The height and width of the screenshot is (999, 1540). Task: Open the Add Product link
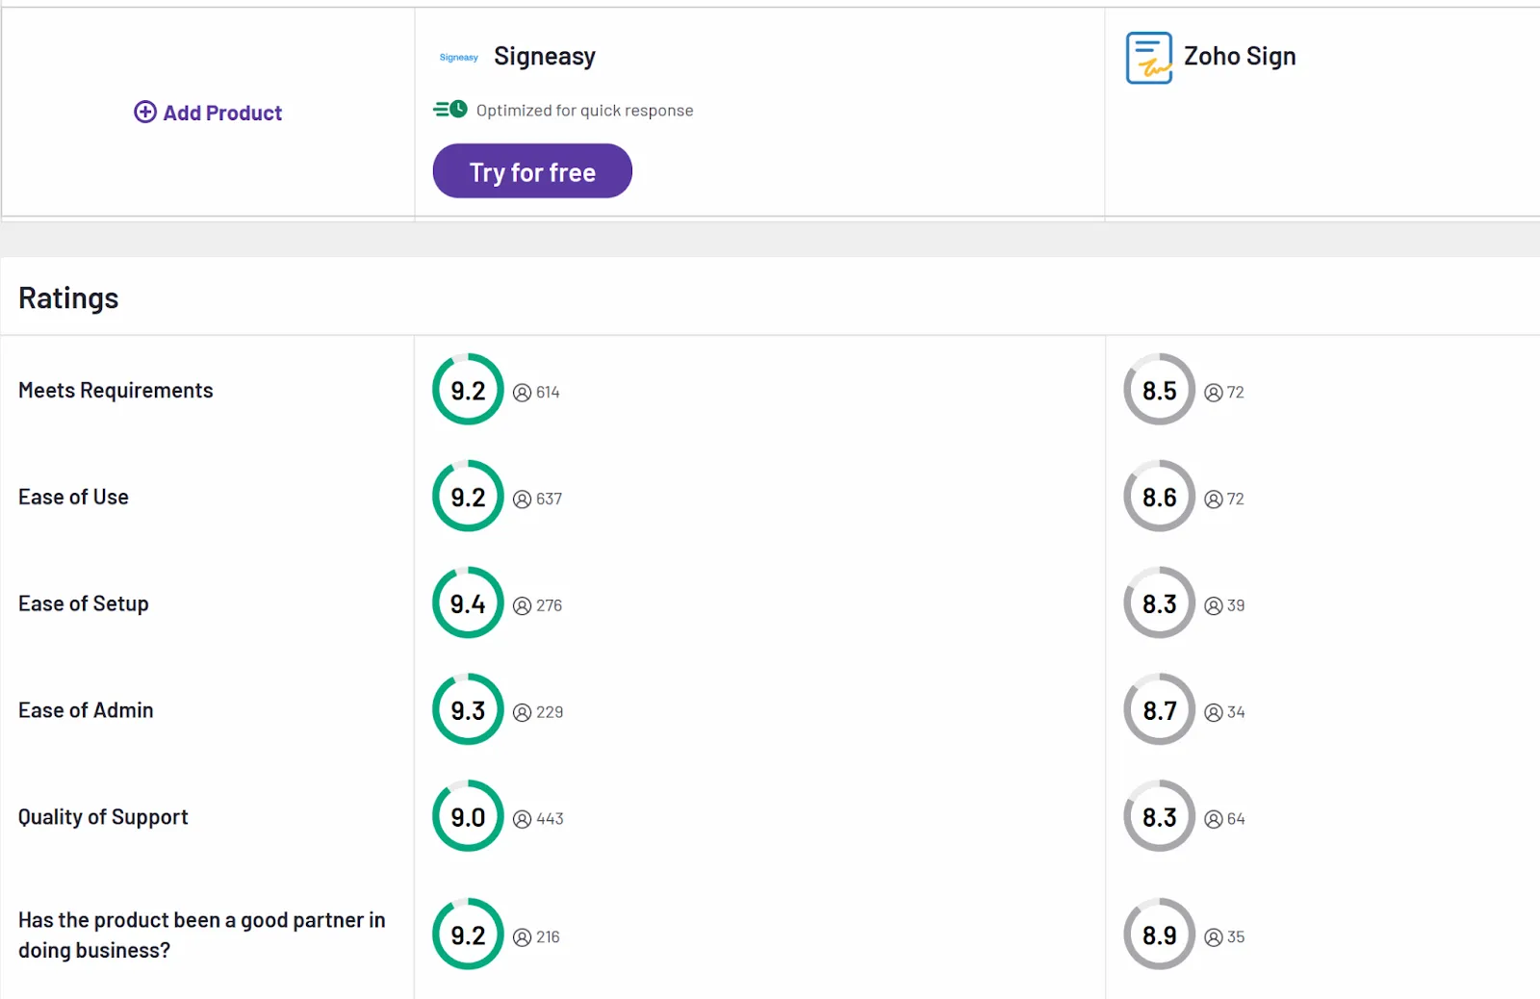pyautogui.click(x=208, y=113)
